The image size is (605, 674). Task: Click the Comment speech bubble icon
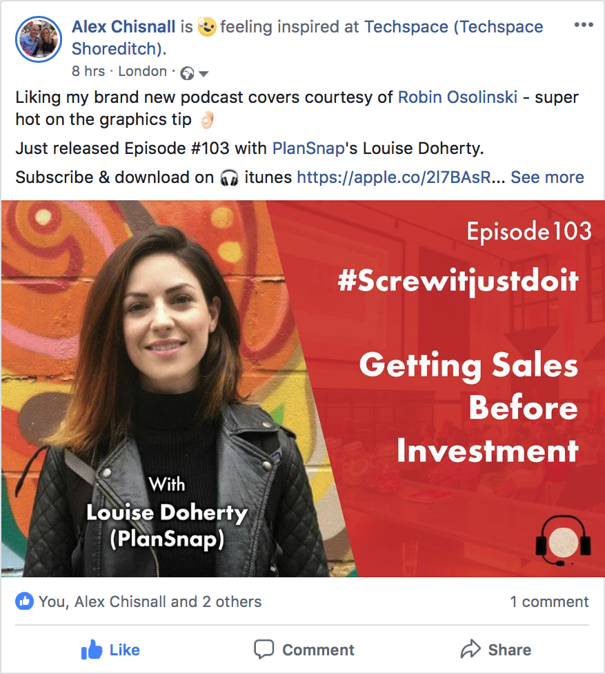264,649
